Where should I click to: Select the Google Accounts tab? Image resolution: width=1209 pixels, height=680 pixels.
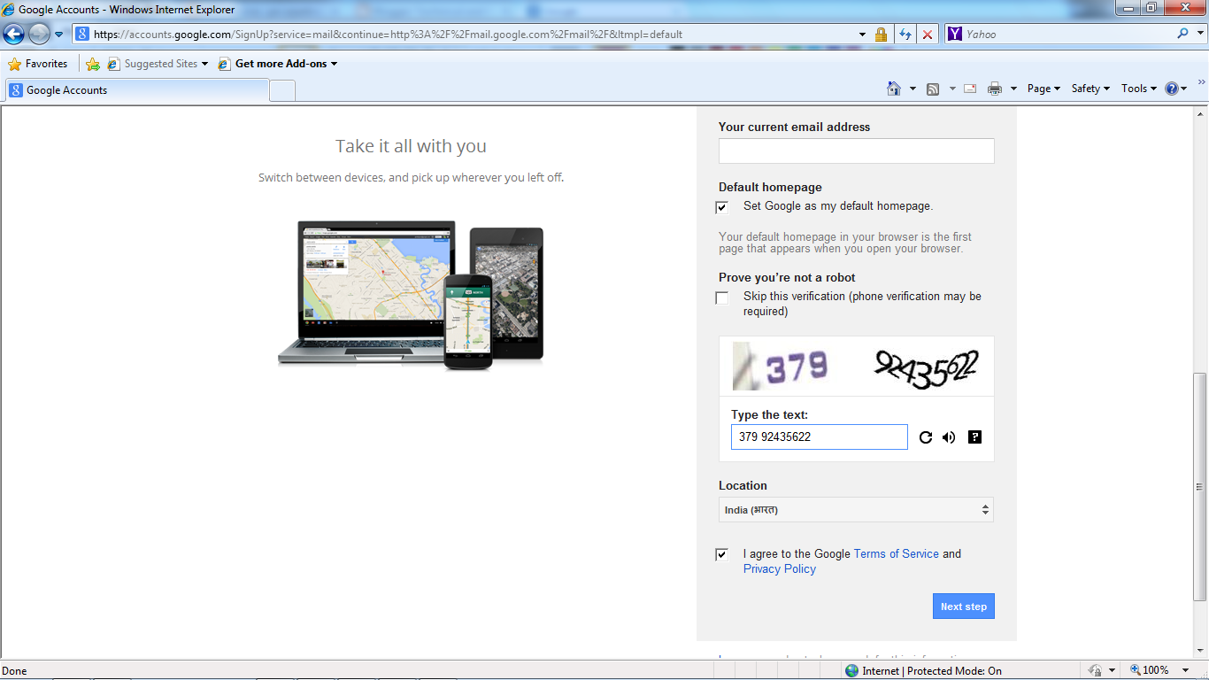coord(137,90)
